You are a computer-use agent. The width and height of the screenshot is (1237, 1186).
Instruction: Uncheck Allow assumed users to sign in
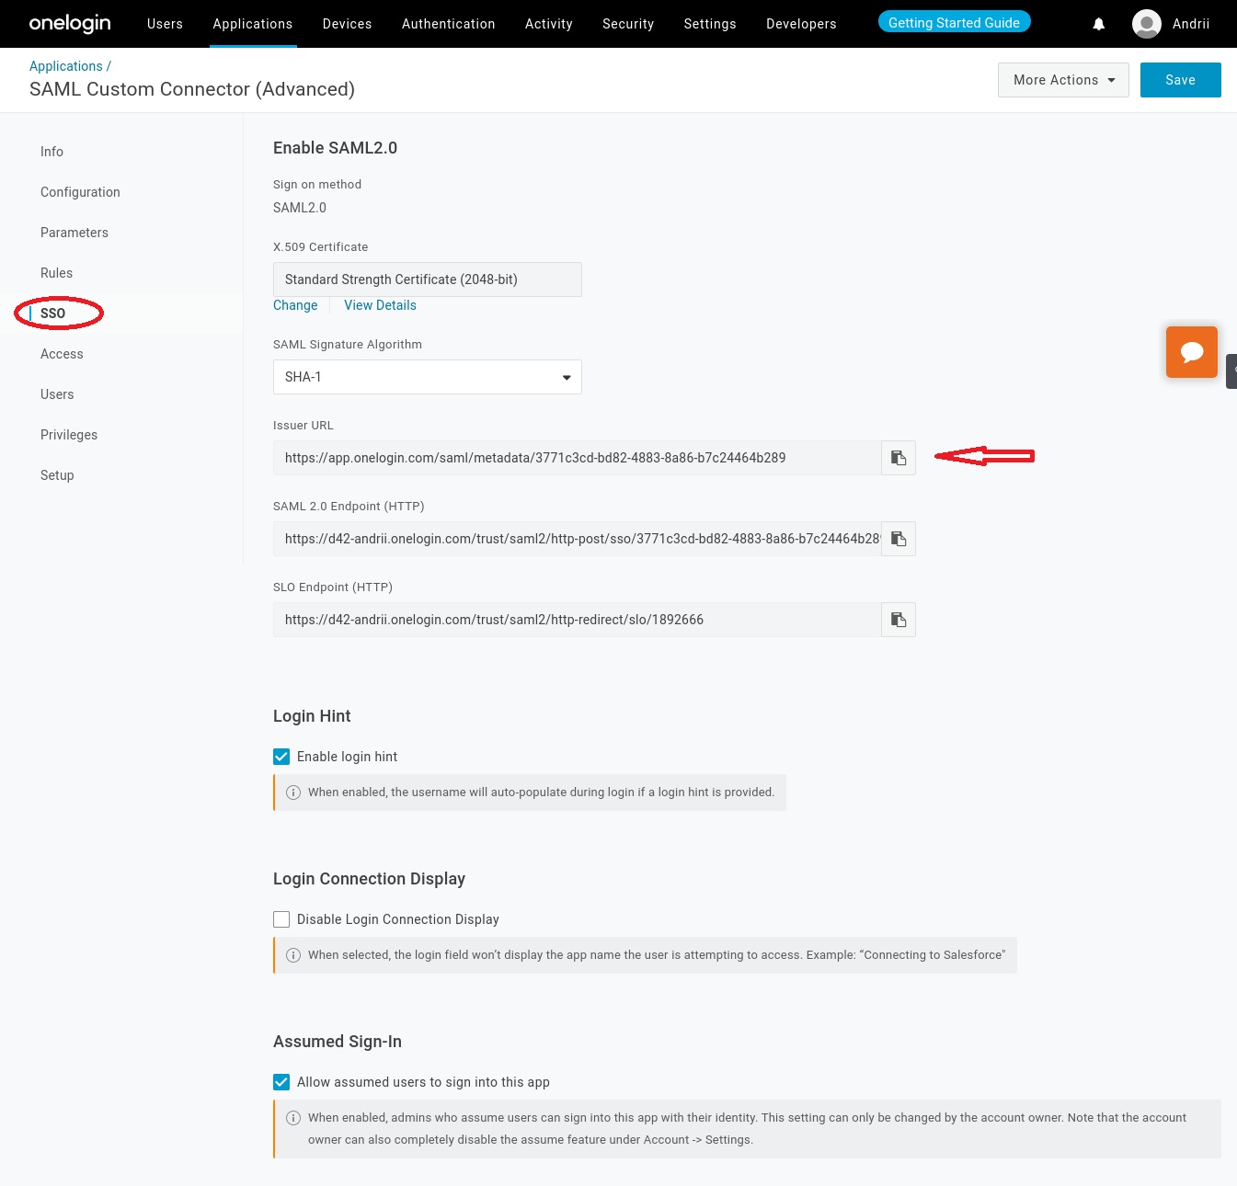coord(281,1082)
